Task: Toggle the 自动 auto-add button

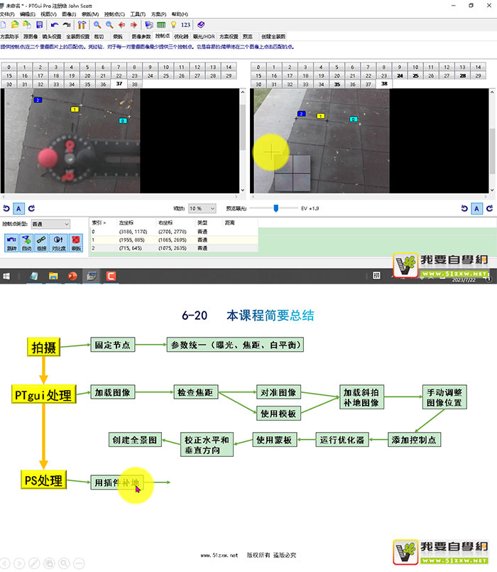Action: pos(26,242)
